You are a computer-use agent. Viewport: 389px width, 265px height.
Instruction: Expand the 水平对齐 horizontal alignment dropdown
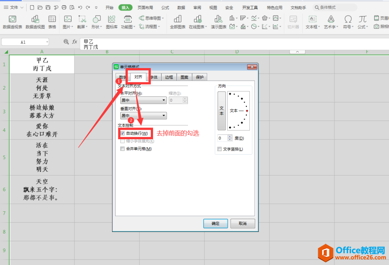164,100
